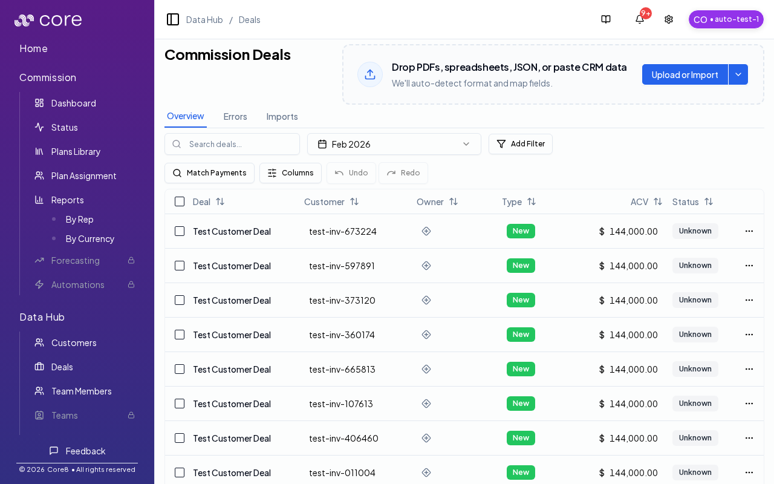Click the locked Forecasting sidebar item
Image resolution: width=774 pixels, height=484 pixels.
(76, 260)
